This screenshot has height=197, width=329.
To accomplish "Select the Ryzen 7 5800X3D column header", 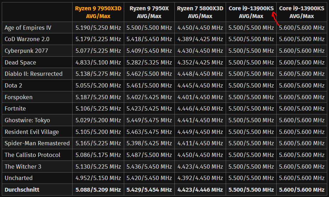I will [x=200, y=12].
